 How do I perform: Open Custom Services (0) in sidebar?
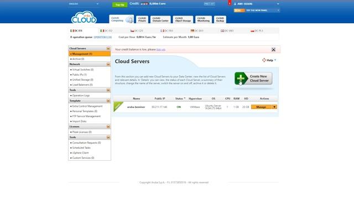pos(83,158)
